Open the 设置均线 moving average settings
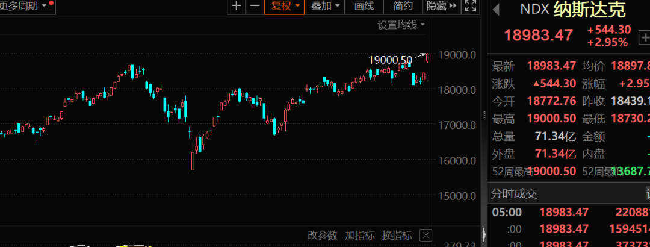This screenshot has height=247, width=650. click(401, 25)
